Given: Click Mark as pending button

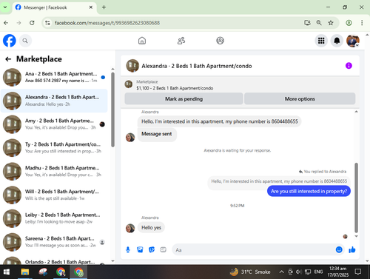Looking at the screenshot, I should pyautogui.click(x=184, y=98).
